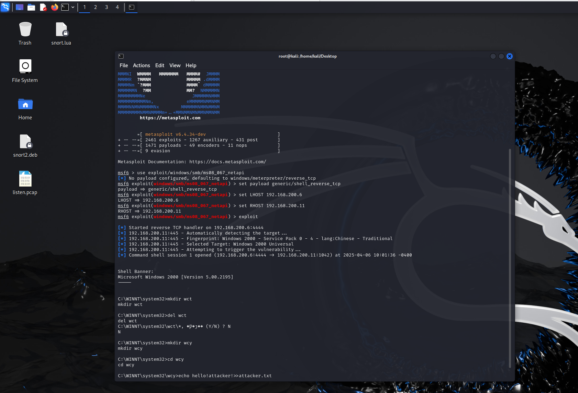Switch to workspace 1
The image size is (578, 393).
tap(85, 7)
